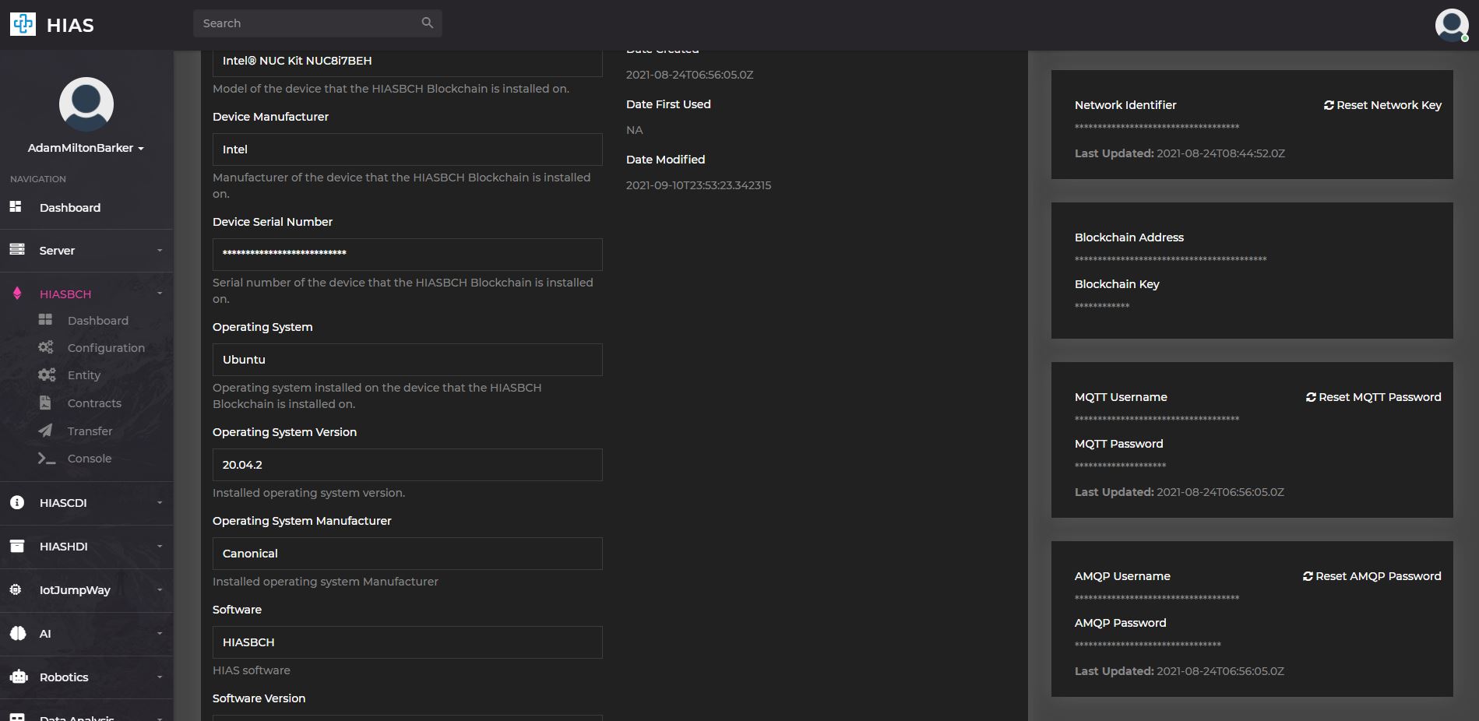Expand the Server menu chevron
Screen dimensions: 1479x721
tap(160, 251)
